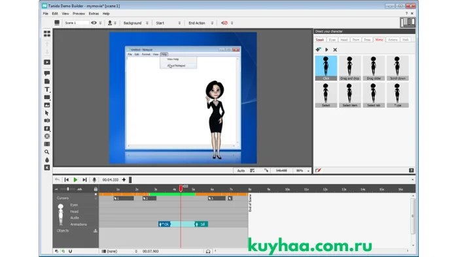Viewport: 458px width, 257px height.
Task: Click the stage fit icon beside Auto
Action: pos(252,170)
